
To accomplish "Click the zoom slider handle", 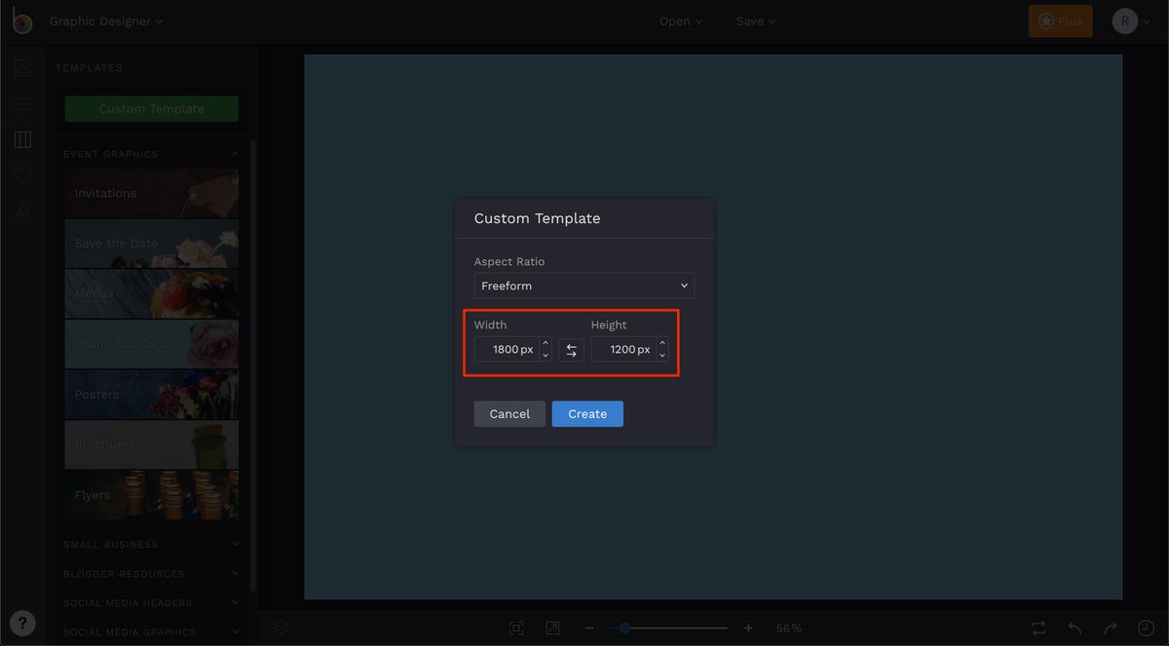I will [x=624, y=628].
